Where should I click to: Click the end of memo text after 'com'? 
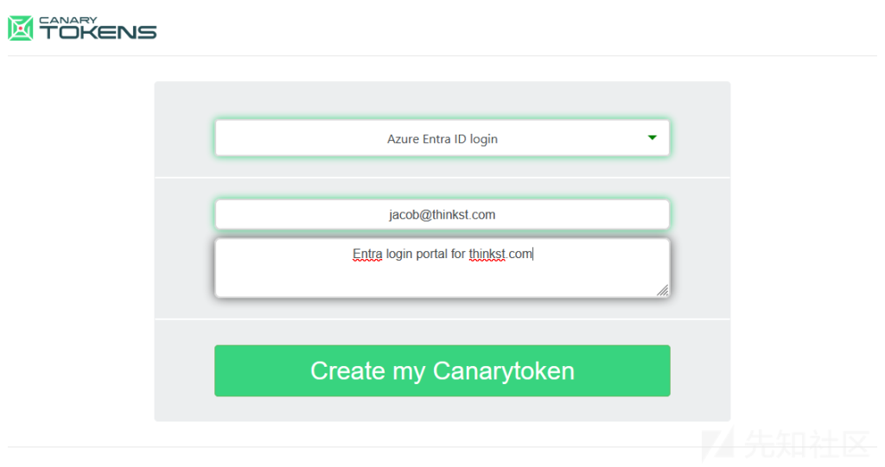point(532,255)
